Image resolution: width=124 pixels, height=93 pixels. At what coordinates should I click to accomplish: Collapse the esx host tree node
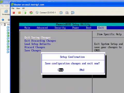pyautogui.click(x=2, y=25)
